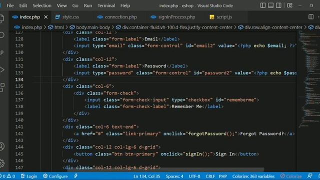Open the Explorer view in activity bar
The width and height of the screenshot is (320, 180).
1,18
